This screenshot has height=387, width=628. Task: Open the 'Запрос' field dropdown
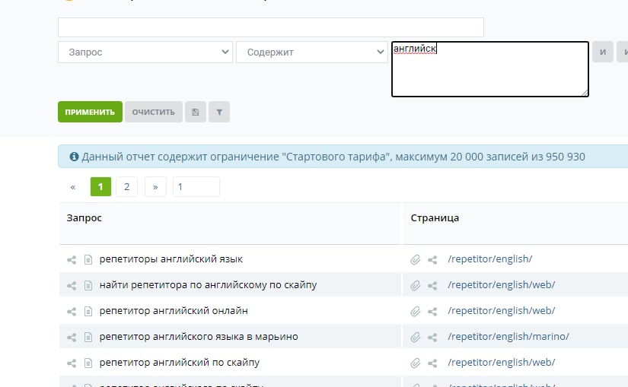[145, 52]
